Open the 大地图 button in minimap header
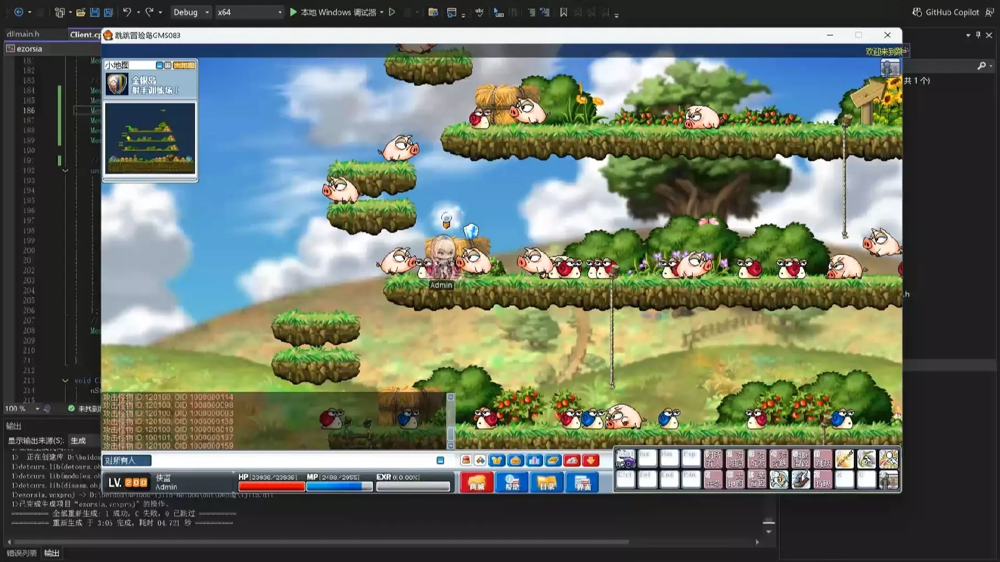The image size is (1000, 562). click(184, 65)
